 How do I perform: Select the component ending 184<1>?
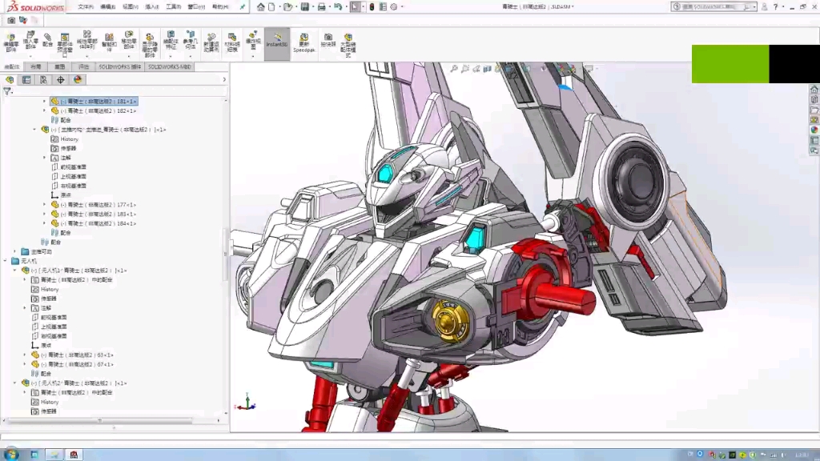[x=97, y=224]
